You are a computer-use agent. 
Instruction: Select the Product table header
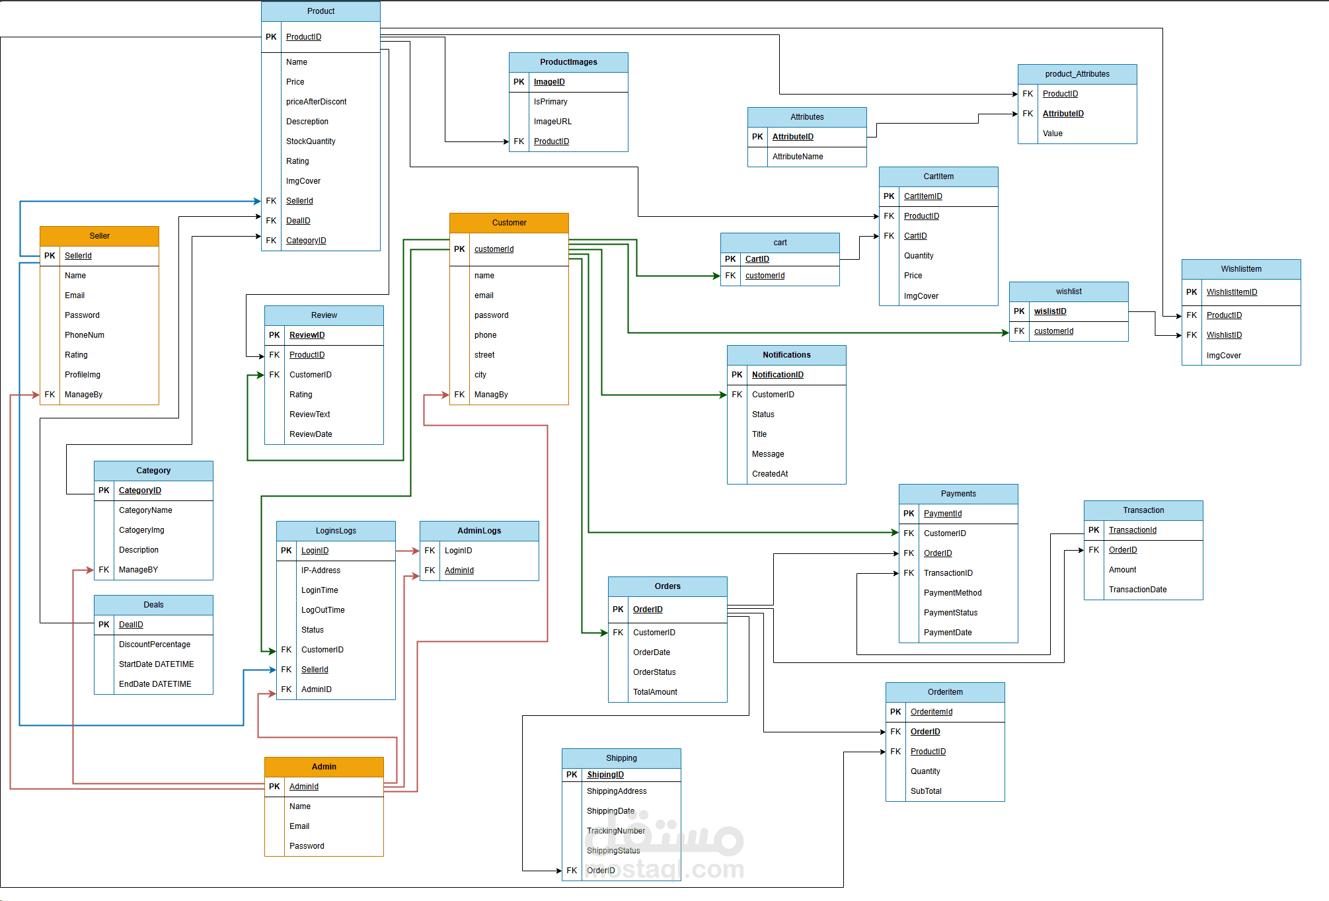pyautogui.click(x=321, y=11)
